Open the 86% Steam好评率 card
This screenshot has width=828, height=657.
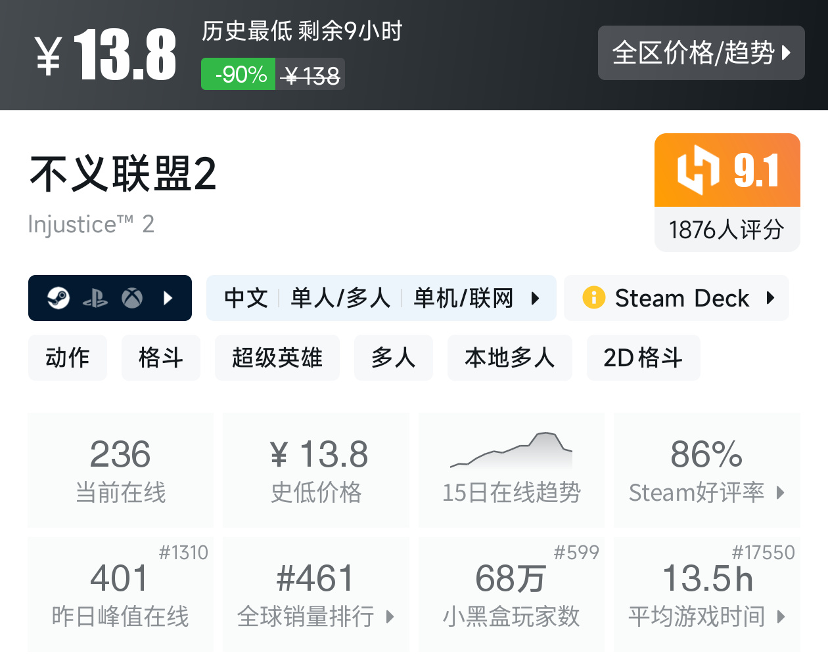pos(707,470)
